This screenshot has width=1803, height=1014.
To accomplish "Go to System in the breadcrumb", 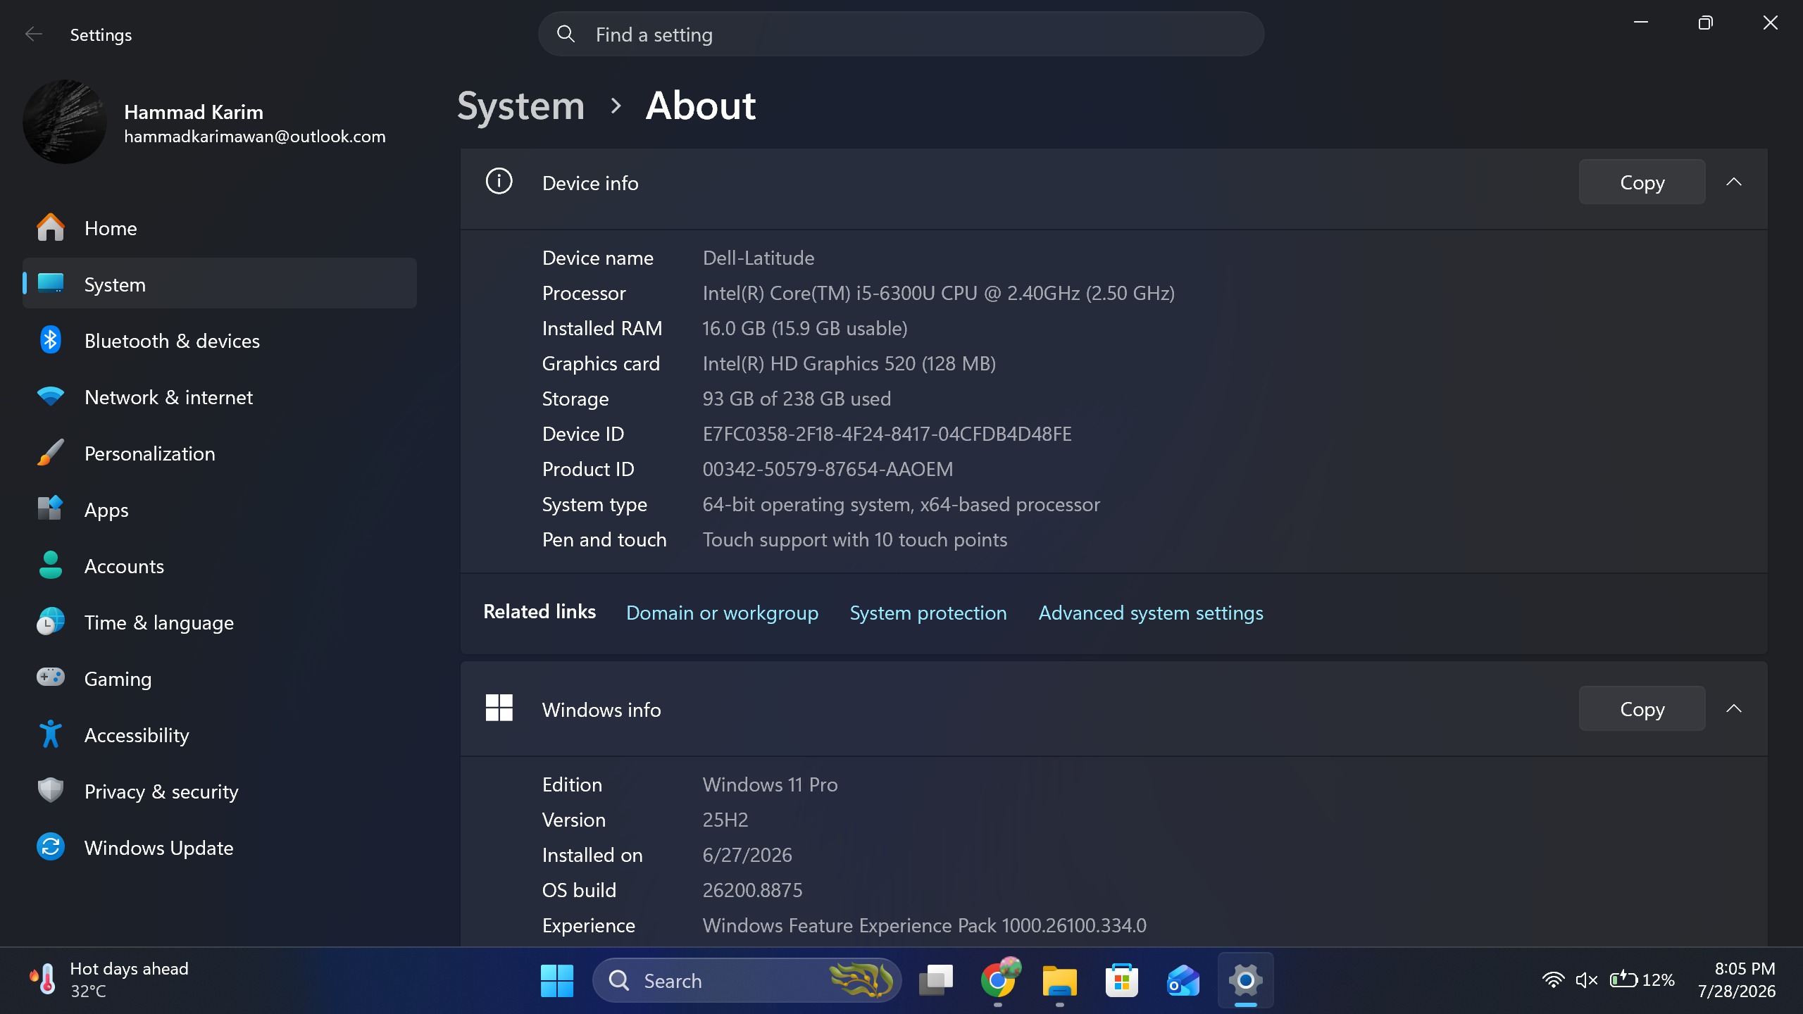I will (520, 106).
